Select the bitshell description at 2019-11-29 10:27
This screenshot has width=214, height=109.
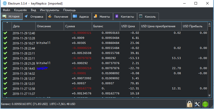[44, 43]
